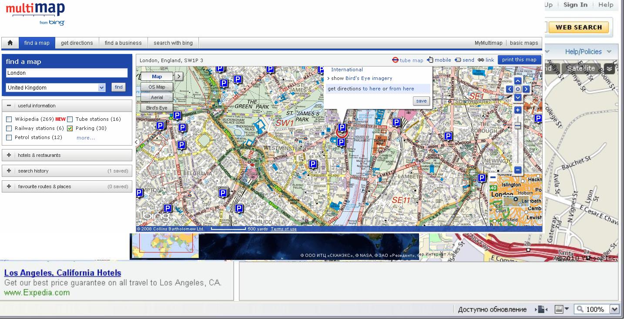624x319 pixels.
Task: Click the mobile phone icon
Action: [430, 60]
